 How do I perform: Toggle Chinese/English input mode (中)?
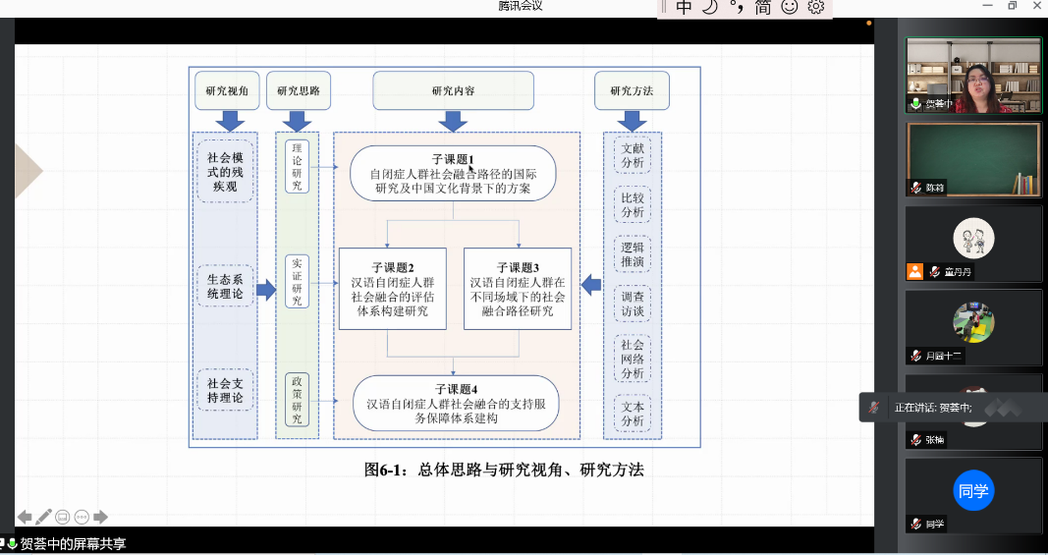pyautogui.click(x=684, y=8)
